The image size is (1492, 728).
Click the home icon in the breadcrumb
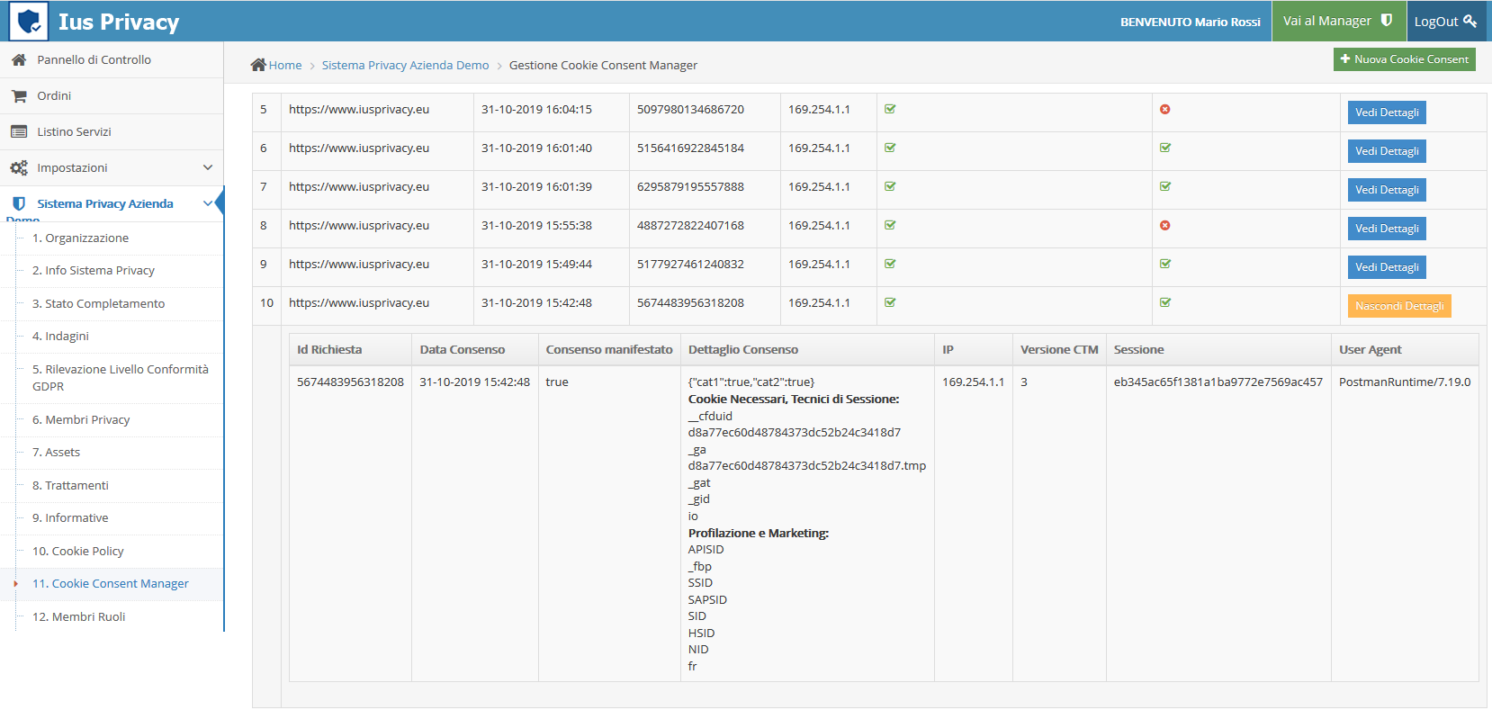[x=258, y=65]
